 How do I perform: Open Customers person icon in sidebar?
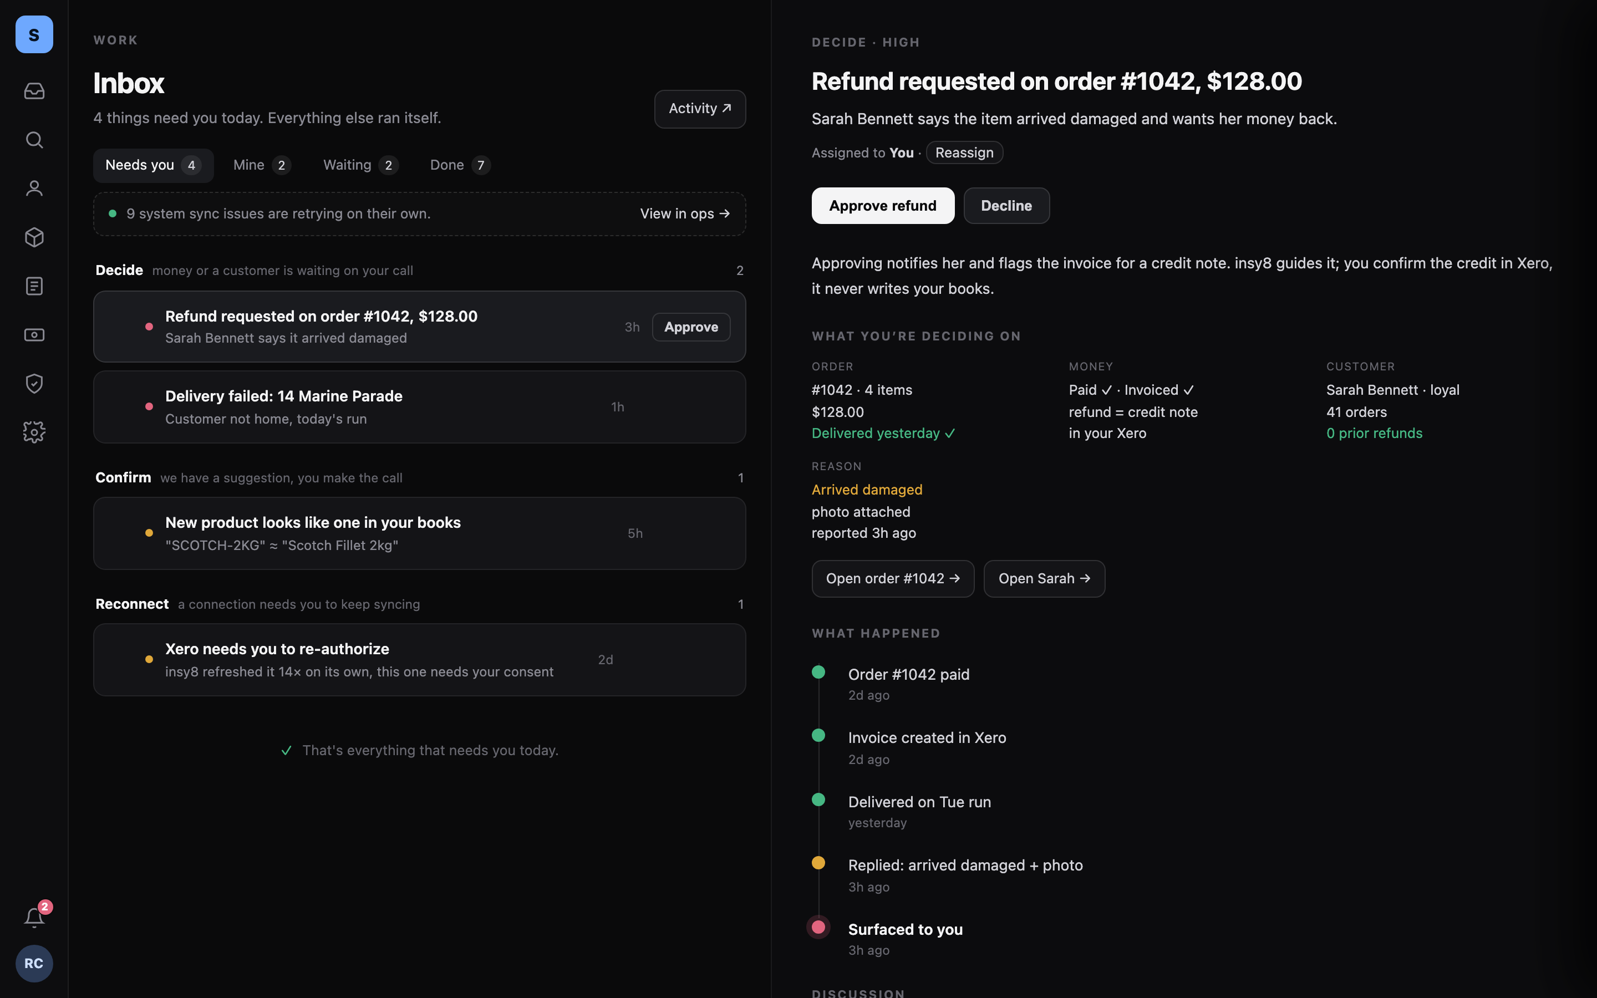pos(34,189)
